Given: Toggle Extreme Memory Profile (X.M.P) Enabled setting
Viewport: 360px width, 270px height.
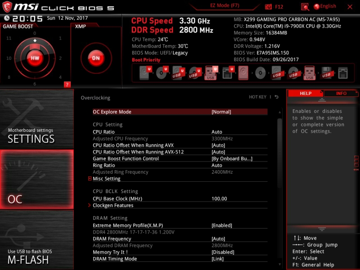Looking at the screenshot, I should click(180, 225).
